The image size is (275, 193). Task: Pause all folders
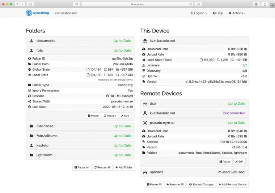82,167
